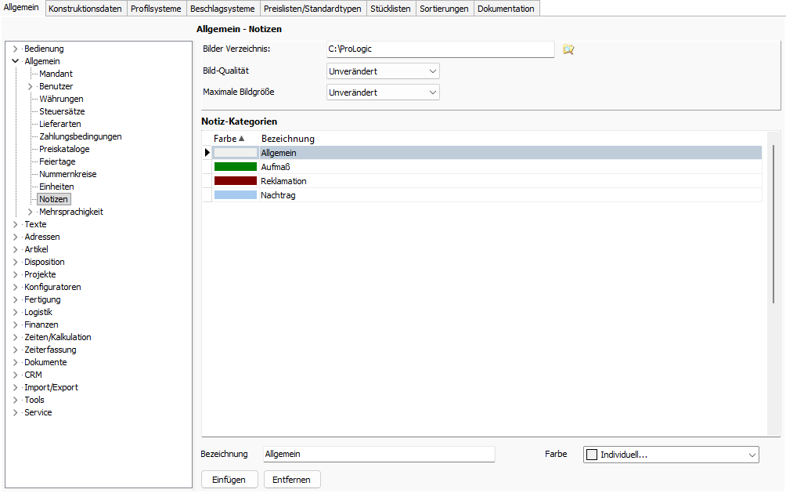The width and height of the screenshot is (786, 493).
Task: Open the Bild-Qualität dropdown
Action: 383,71
